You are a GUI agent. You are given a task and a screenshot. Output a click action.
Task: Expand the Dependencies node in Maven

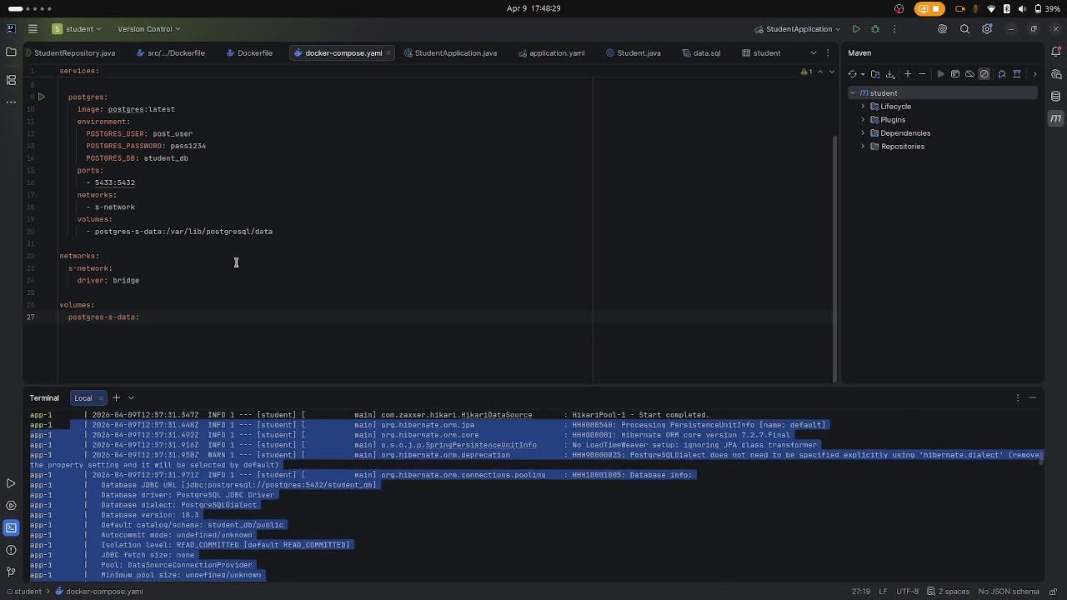[x=864, y=133]
